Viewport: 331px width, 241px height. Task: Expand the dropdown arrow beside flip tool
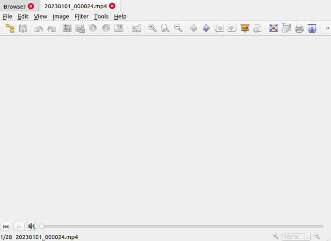tap(127, 28)
